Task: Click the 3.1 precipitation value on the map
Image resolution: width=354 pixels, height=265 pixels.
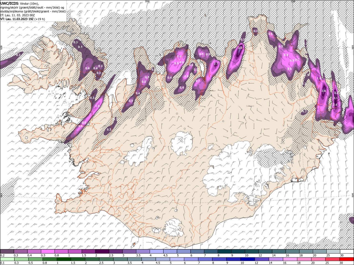Action: (x=335, y=98)
